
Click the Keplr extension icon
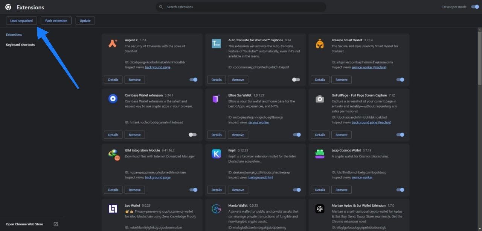point(216,154)
